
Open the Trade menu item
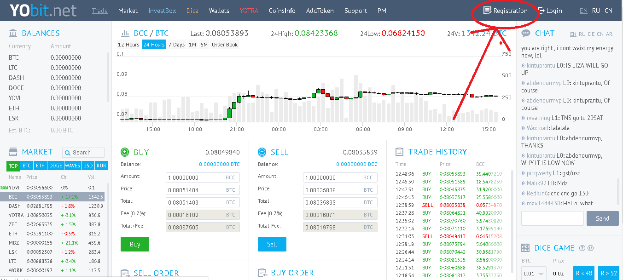[100, 11]
